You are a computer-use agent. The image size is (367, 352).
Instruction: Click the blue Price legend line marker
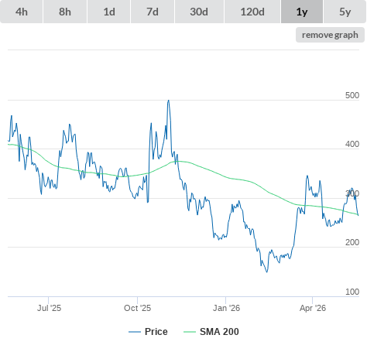[135, 332]
